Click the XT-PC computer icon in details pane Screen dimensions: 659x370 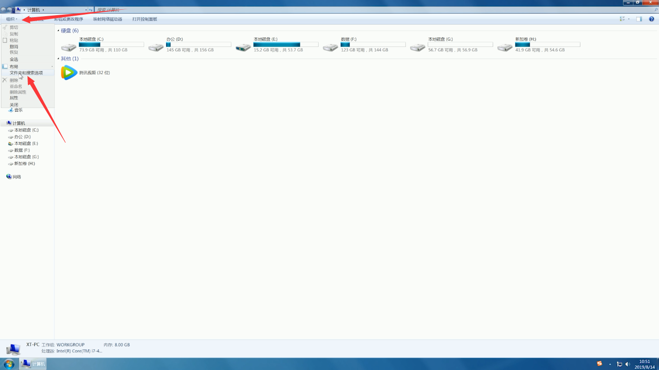pos(13,349)
